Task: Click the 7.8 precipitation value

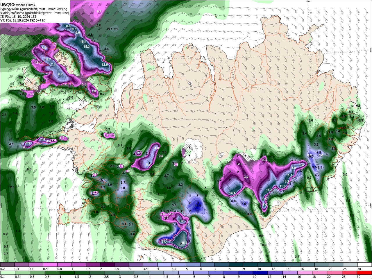Action: pyautogui.click(x=319, y=152)
